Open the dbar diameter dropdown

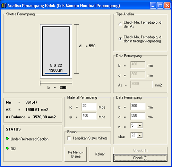pos(140,135)
